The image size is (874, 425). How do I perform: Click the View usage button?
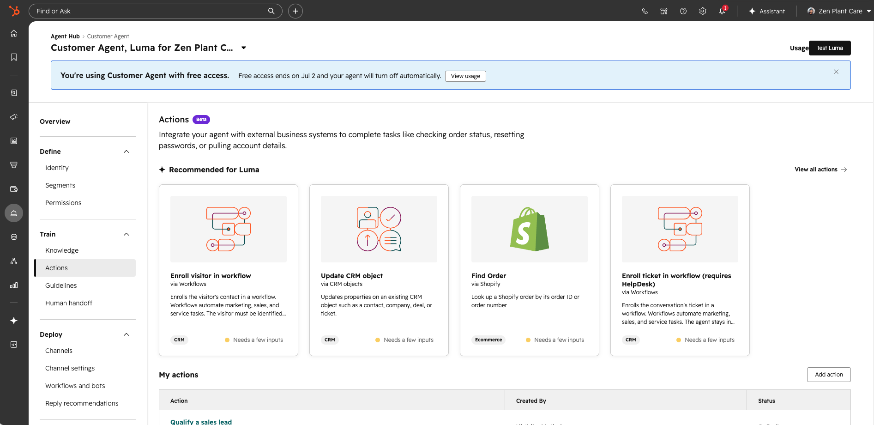pos(465,76)
